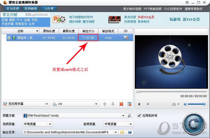Click the clear list icon
Screen dimensions: 210x138
click(129, 104)
